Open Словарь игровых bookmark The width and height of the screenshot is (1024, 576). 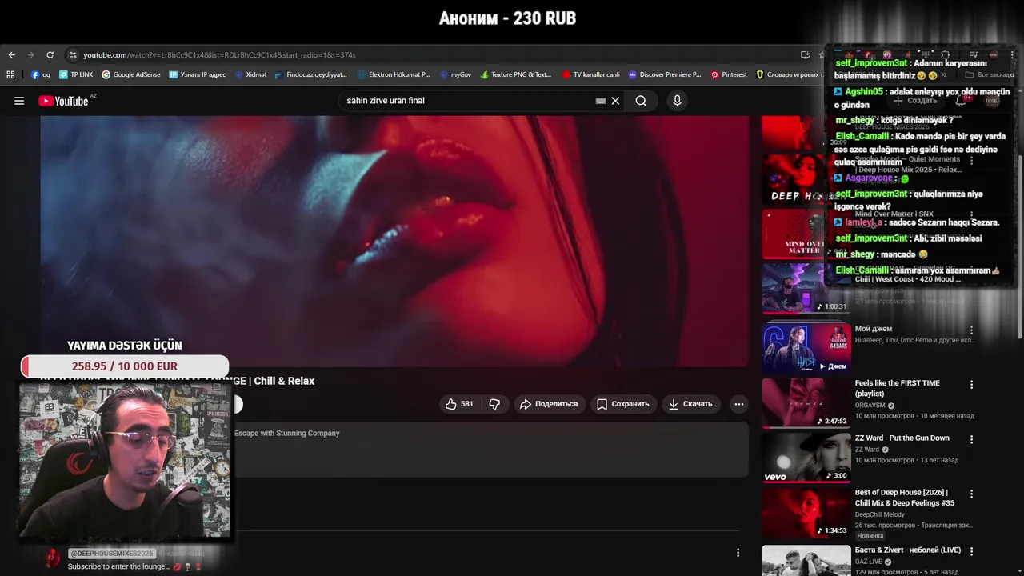[790, 74]
